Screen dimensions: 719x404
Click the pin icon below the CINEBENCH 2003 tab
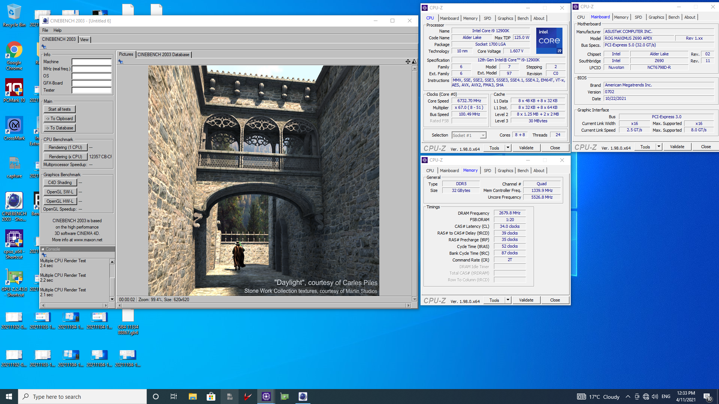click(44, 47)
